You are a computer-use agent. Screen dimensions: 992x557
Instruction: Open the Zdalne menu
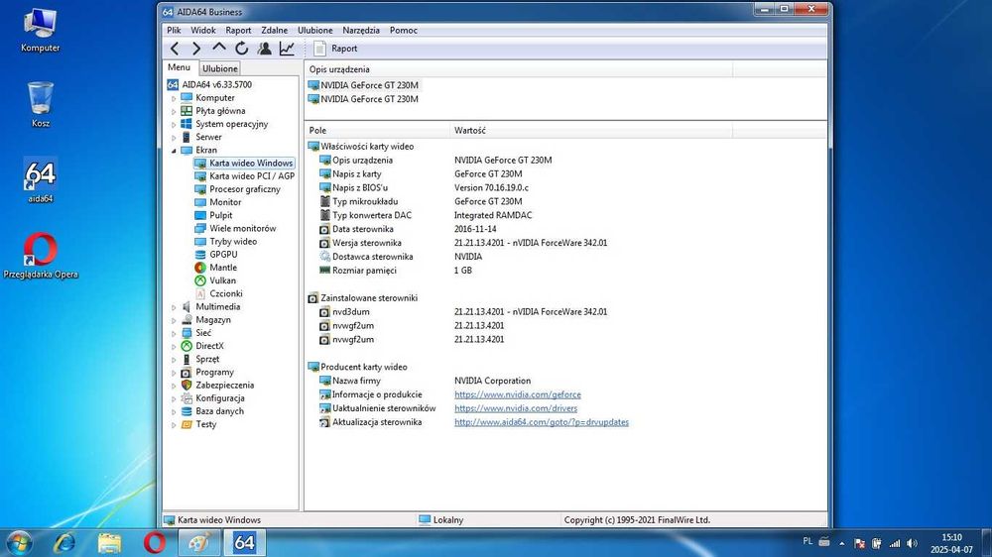point(274,30)
